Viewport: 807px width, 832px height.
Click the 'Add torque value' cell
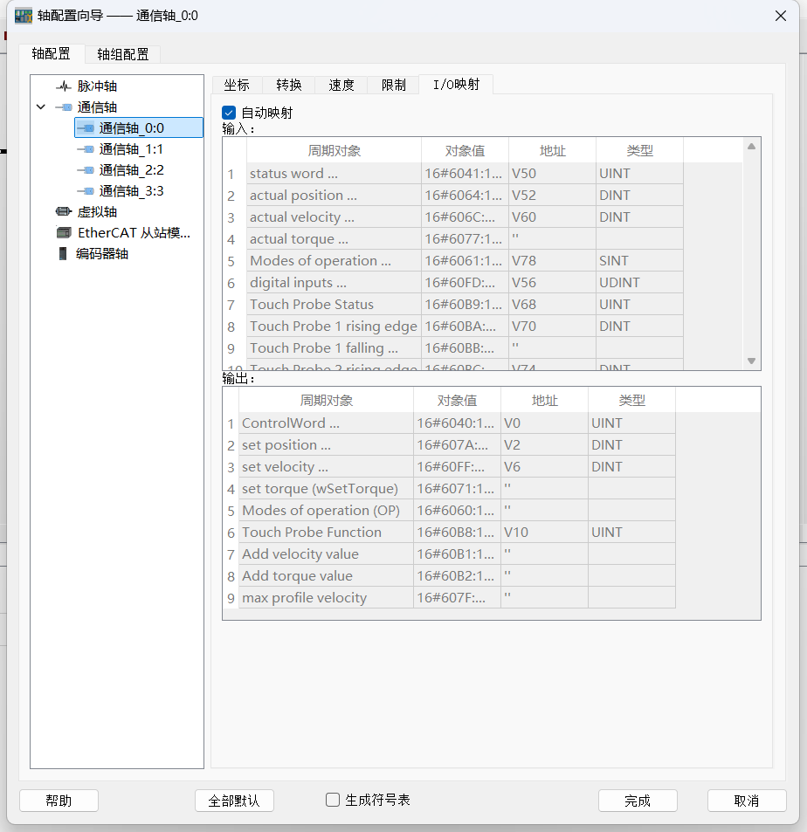click(x=326, y=575)
